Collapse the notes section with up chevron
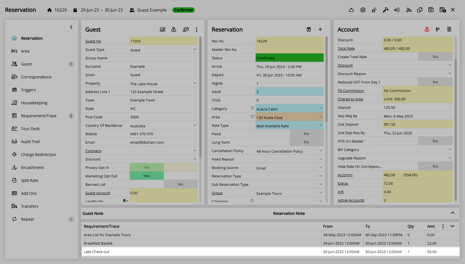This screenshot has height=264, width=465. [x=453, y=213]
